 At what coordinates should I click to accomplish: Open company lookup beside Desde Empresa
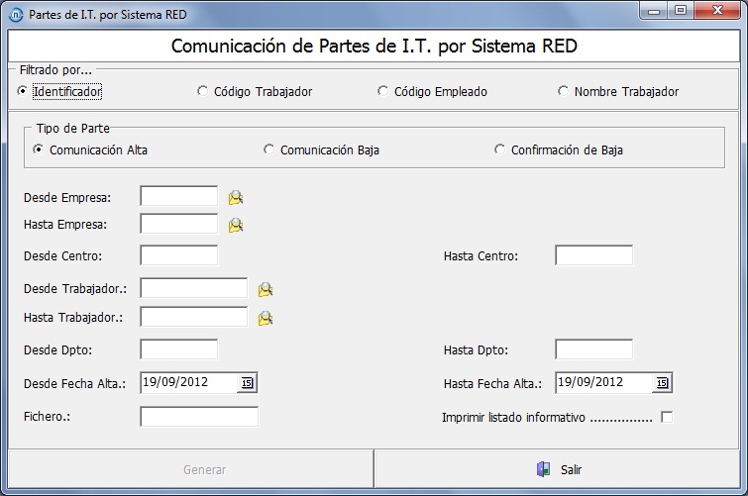(x=236, y=197)
